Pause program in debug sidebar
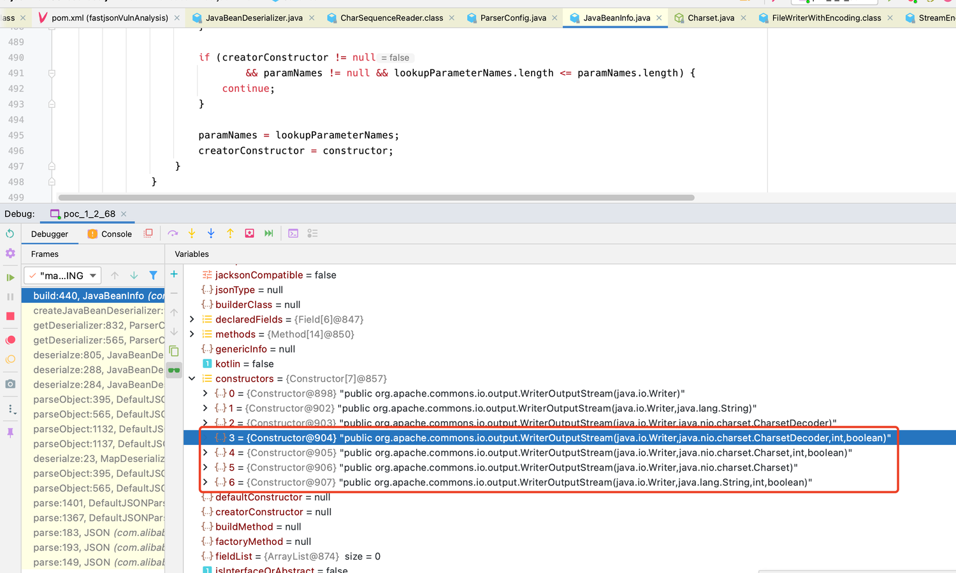 click(10, 296)
